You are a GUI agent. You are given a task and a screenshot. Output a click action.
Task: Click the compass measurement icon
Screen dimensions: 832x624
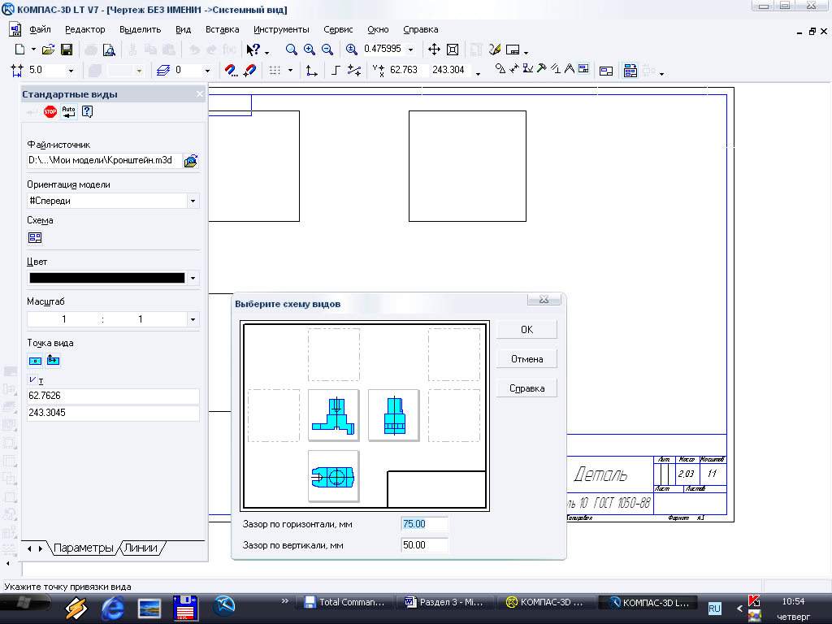pos(570,68)
